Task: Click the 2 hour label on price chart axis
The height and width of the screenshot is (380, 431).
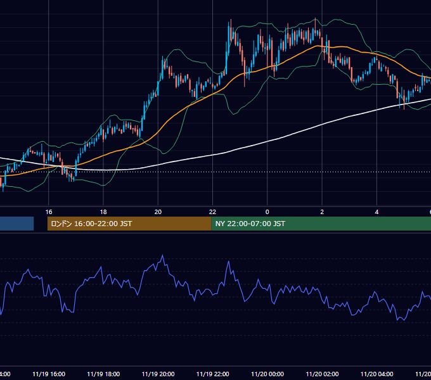Action: 322,212
